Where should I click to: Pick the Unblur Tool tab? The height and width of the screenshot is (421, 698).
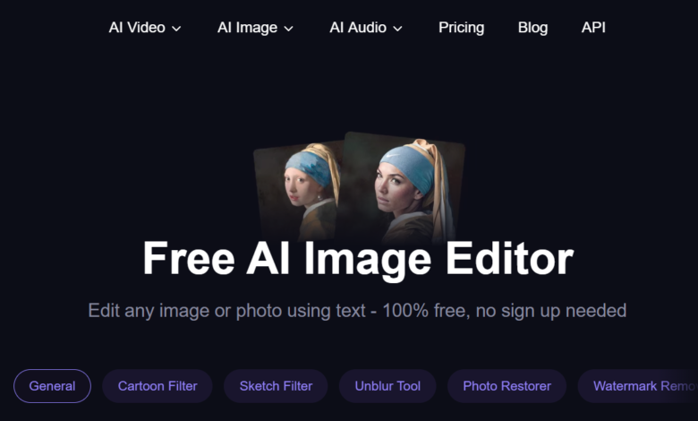tap(387, 386)
